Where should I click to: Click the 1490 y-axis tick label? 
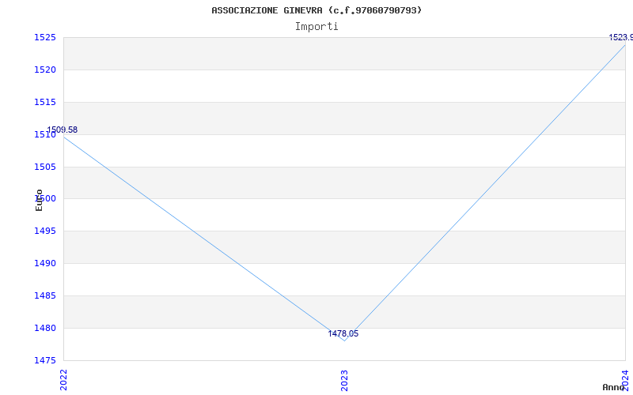coord(44,264)
